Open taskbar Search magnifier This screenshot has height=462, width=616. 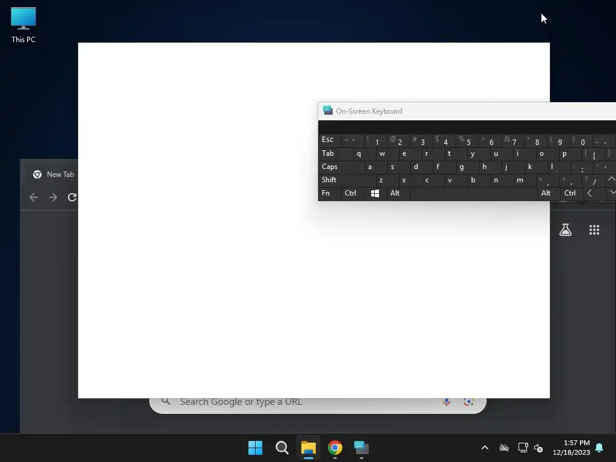pos(282,448)
